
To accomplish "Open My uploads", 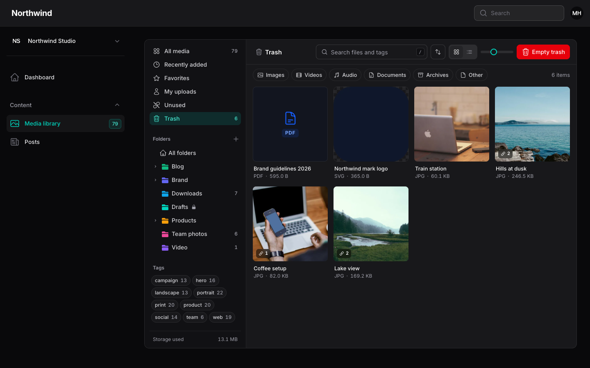I will point(195,92).
